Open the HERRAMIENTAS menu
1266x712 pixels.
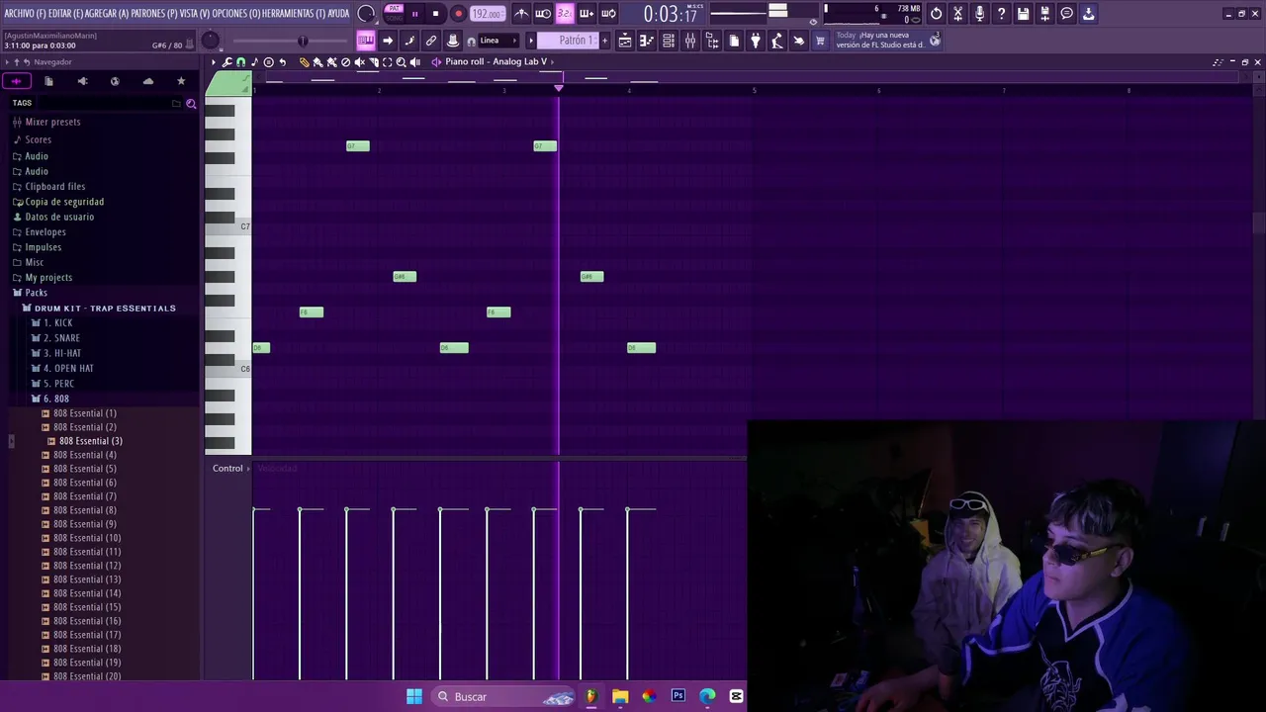click(294, 14)
